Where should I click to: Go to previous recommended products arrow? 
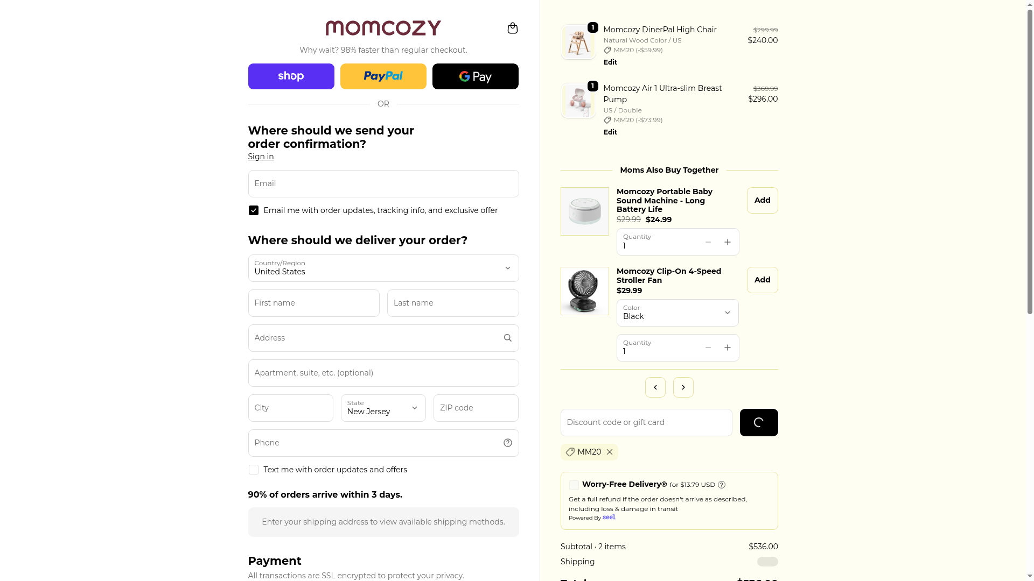click(x=655, y=387)
